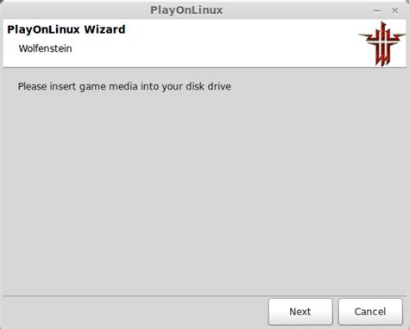409x329 pixels.
Task: Cancel the Wolfenstein installation wizard
Action: (370, 312)
